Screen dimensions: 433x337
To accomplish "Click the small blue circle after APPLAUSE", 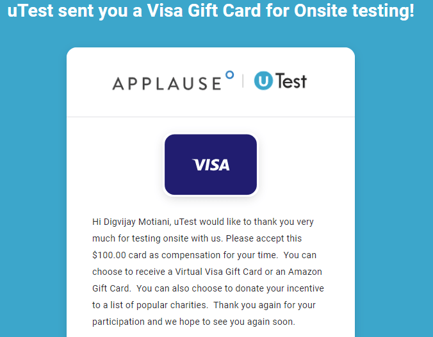I will [230, 76].
